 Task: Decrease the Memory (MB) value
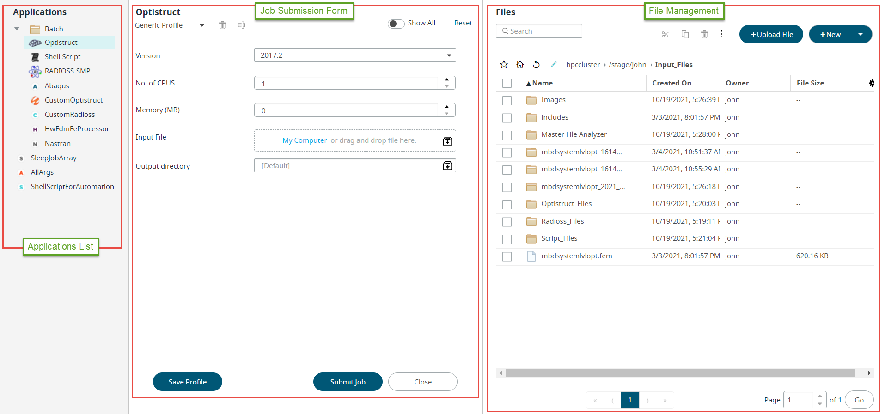pyautogui.click(x=446, y=114)
